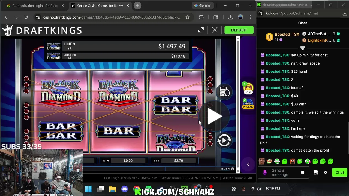Open Chrome downloads in the casino window
This screenshot has height=196, width=349.
tap(231, 17)
